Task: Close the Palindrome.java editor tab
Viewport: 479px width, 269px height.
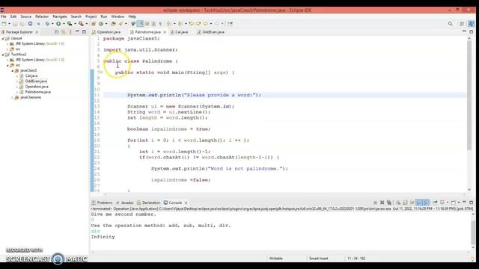Action: tap(165, 32)
